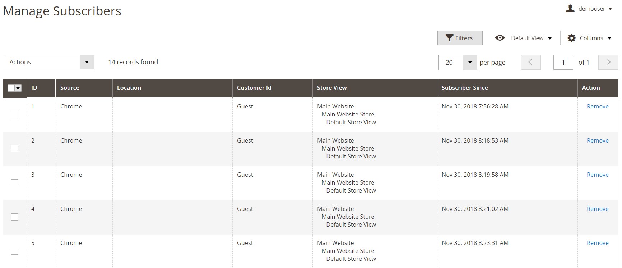
Task: Remove subscriber with ID 5
Action: click(598, 243)
